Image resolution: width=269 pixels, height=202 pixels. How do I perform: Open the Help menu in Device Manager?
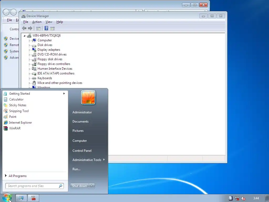[x=60, y=22]
